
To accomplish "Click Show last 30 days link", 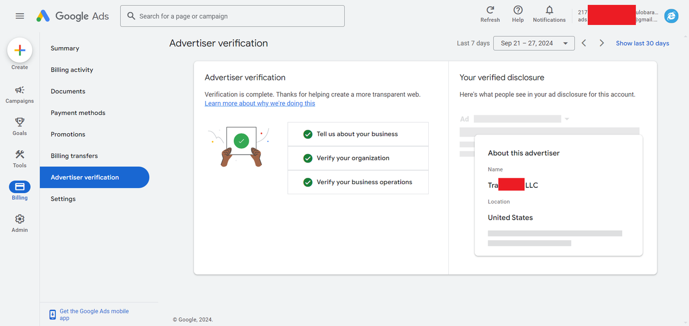I will click(642, 43).
